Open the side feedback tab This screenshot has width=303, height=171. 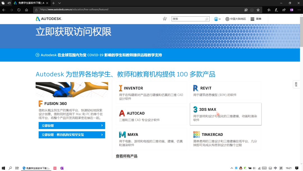click(x=296, y=84)
